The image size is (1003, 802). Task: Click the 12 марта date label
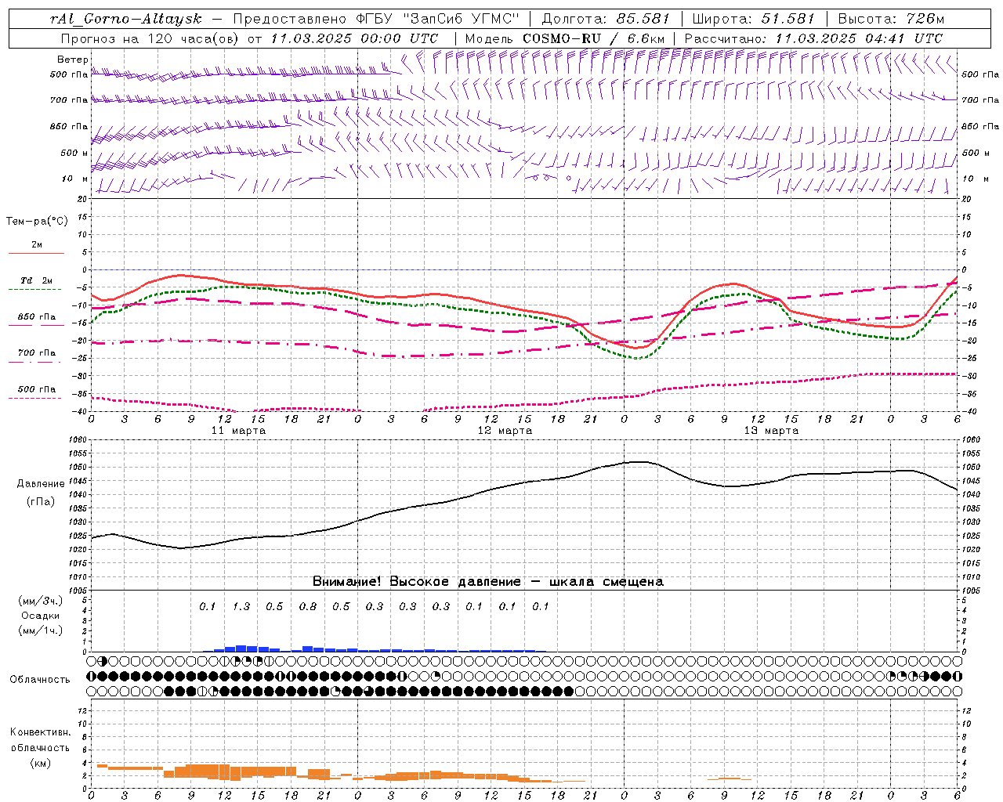pyautogui.click(x=505, y=431)
